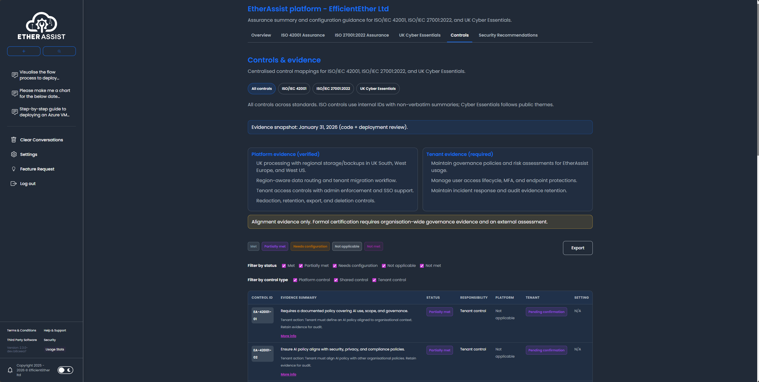Open 'Please make me a chart' conversation
Image resolution: width=759 pixels, height=382 pixels.
(41, 93)
